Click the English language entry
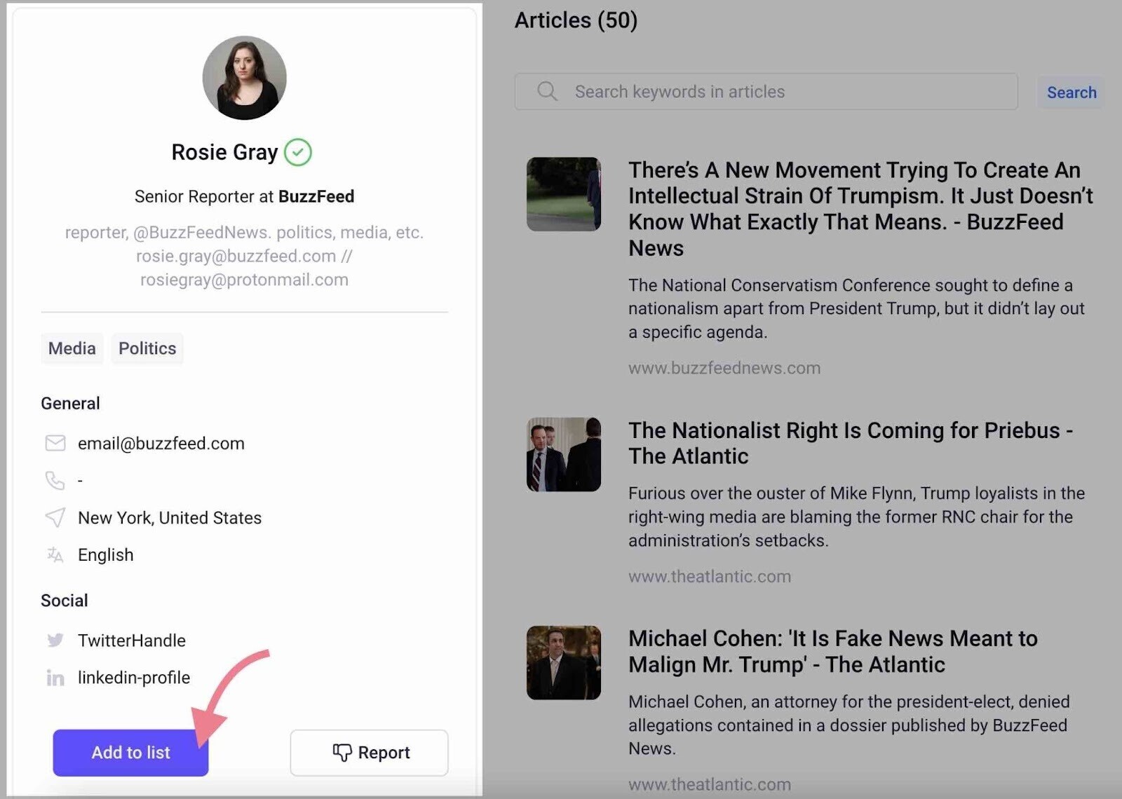The image size is (1122, 799). 106,555
